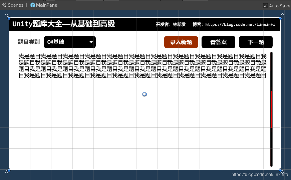Click the 录入新题 button
The image size is (291, 180).
(181, 42)
